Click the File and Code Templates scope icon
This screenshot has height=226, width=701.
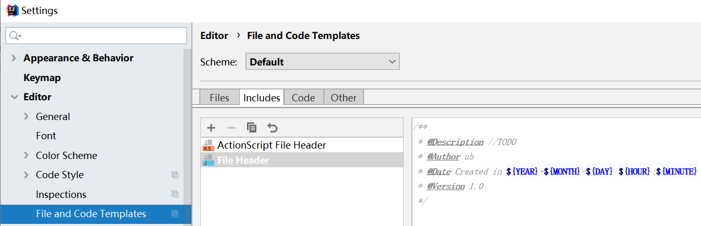175,214
